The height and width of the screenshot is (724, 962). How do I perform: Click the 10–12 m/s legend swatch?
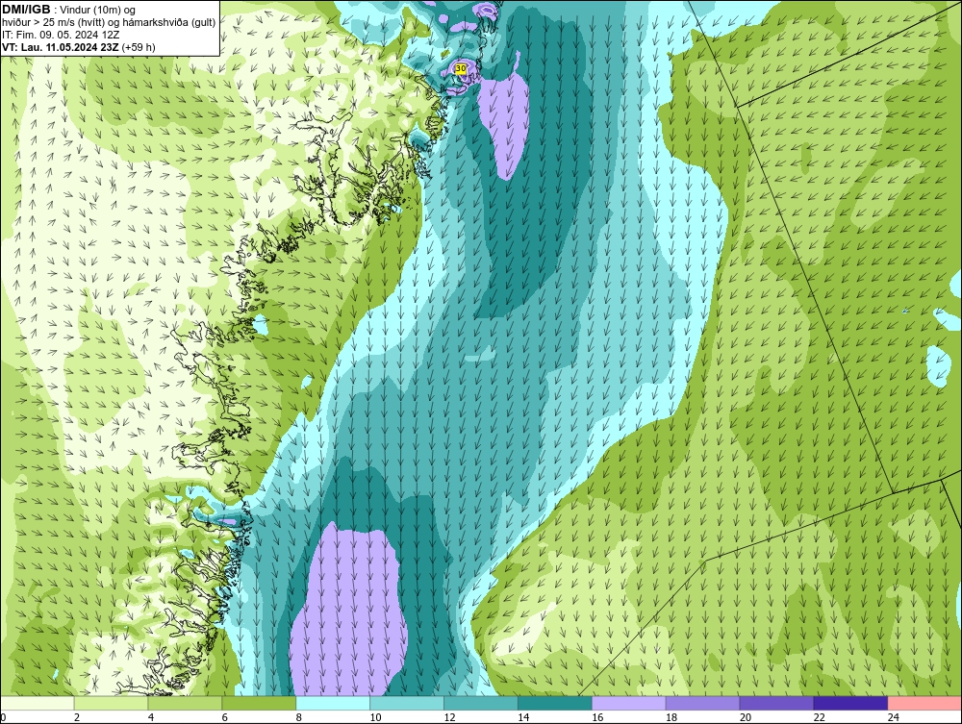pyautogui.click(x=407, y=703)
